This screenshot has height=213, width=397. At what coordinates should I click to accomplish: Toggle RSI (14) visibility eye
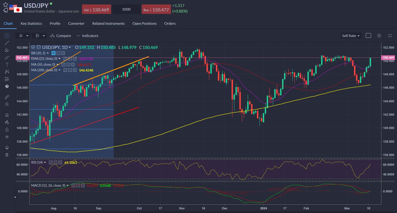pyautogui.click(x=51, y=162)
